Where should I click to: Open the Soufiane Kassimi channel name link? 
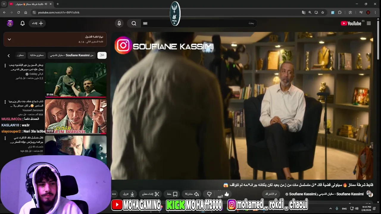pyautogui.click(x=326, y=194)
